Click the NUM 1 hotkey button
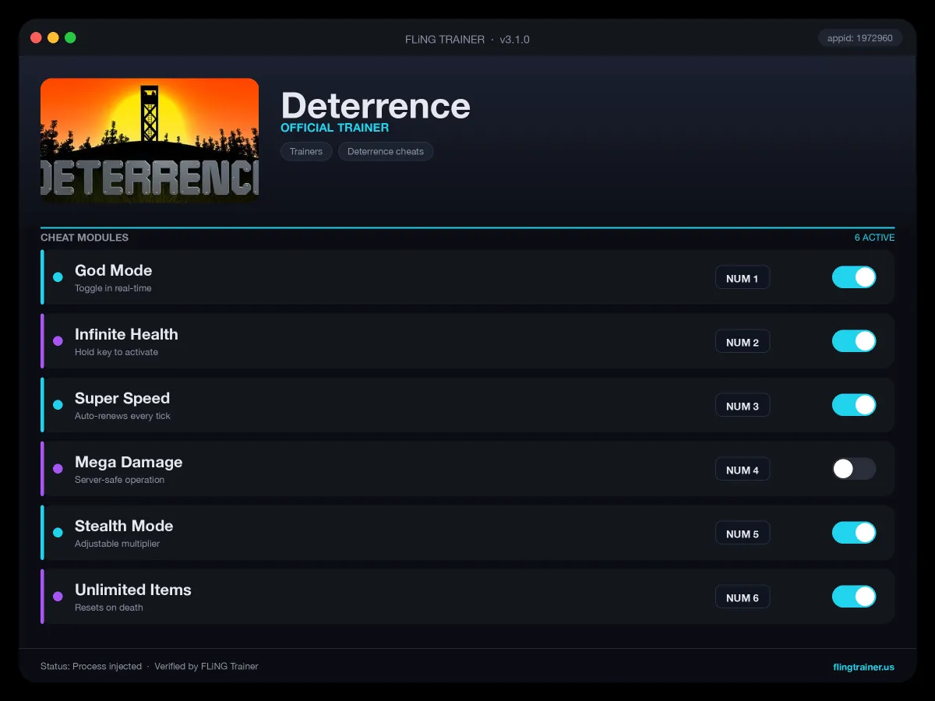 click(x=743, y=278)
